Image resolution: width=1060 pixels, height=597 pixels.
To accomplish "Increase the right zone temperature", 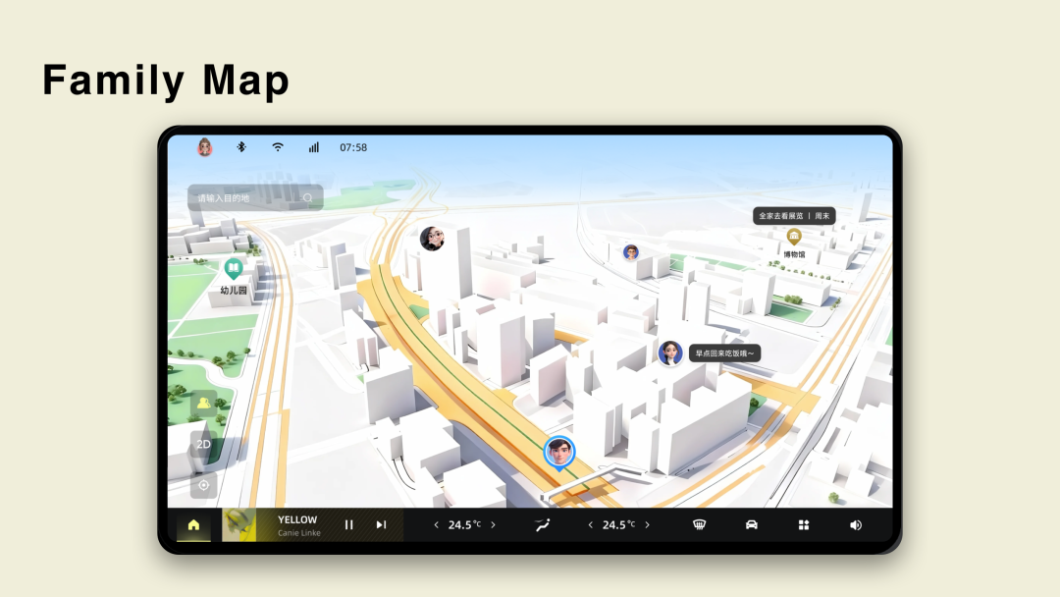I will 647,524.
